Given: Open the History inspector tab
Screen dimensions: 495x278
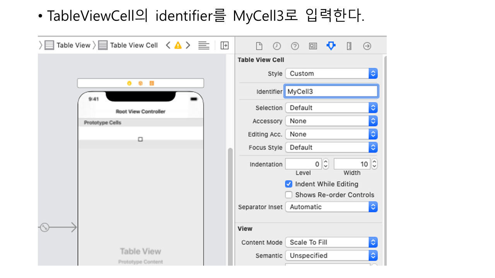Looking at the screenshot, I should pos(277,46).
